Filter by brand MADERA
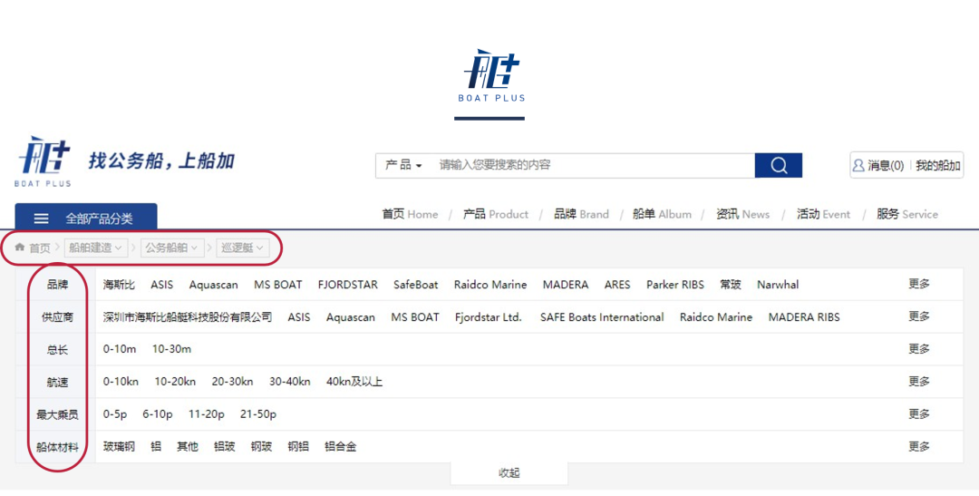The height and width of the screenshot is (496, 979). point(566,284)
